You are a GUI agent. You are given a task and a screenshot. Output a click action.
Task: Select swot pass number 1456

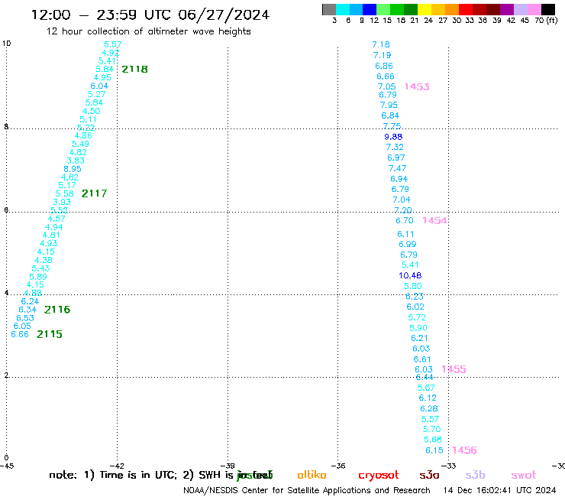[x=464, y=450]
